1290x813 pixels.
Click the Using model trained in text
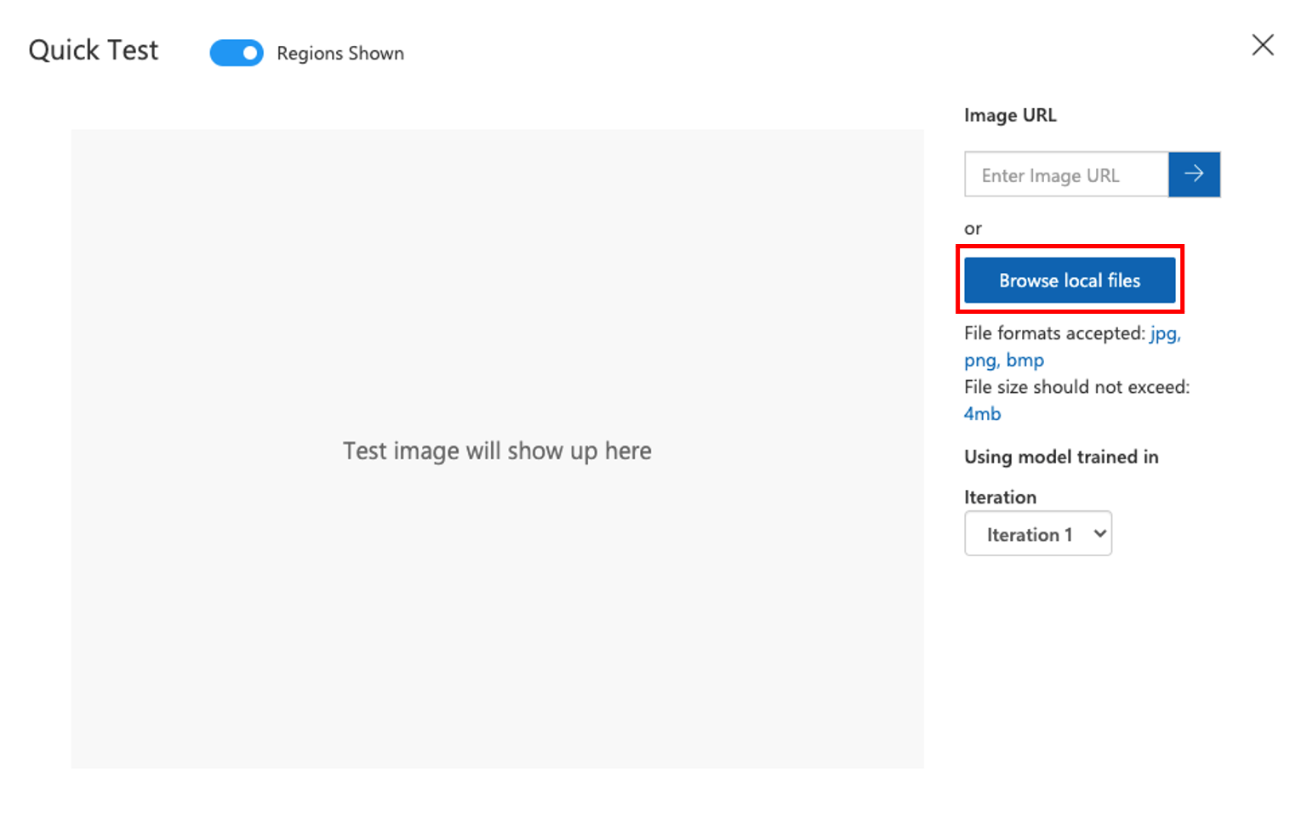(x=1061, y=458)
